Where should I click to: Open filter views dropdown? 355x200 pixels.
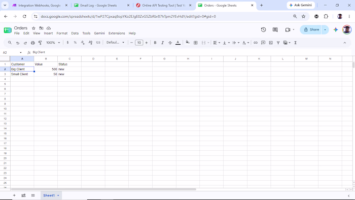point(287,43)
